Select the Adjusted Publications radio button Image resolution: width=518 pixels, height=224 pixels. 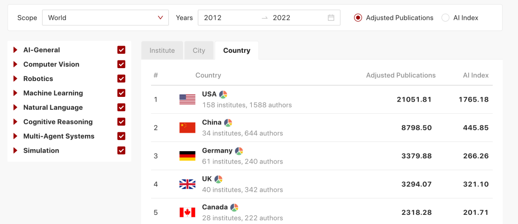pos(358,18)
